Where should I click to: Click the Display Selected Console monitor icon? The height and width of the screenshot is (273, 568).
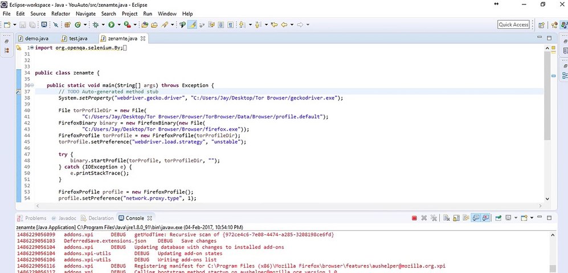508,218
